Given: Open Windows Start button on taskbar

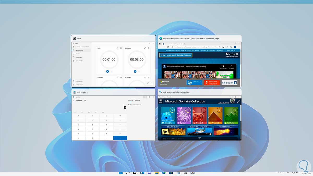Looking at the screenshot, I should 121,173.
